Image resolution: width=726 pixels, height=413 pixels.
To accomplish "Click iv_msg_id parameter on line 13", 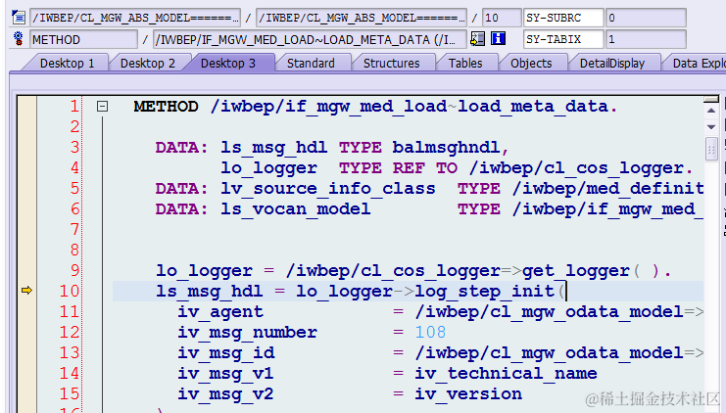I will 226,353.
